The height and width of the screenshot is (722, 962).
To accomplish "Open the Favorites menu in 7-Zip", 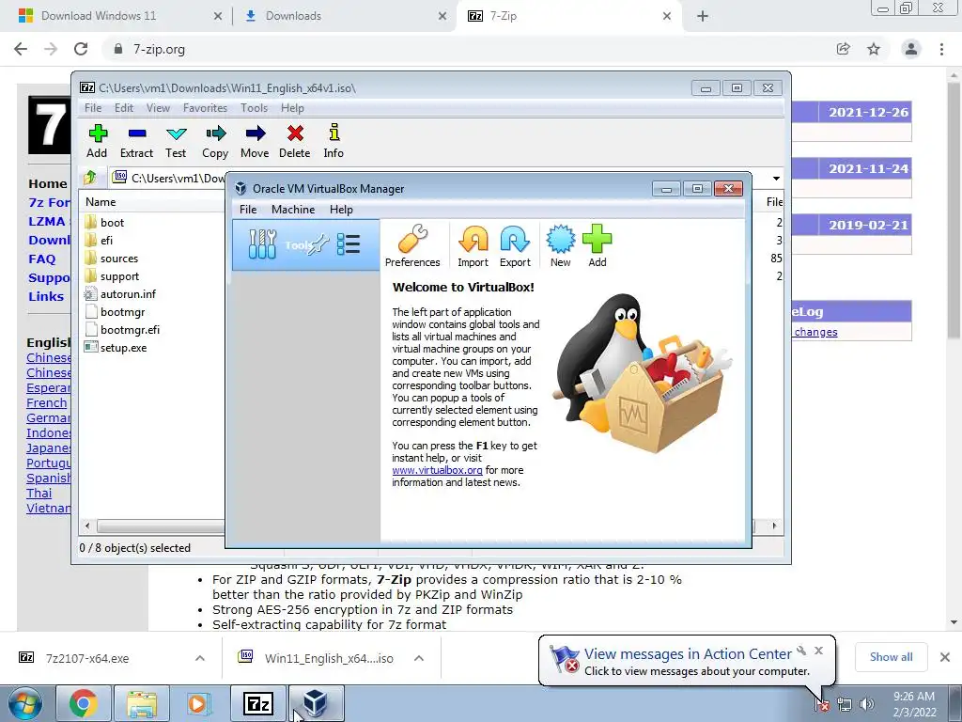I will (x=205, y=108).
